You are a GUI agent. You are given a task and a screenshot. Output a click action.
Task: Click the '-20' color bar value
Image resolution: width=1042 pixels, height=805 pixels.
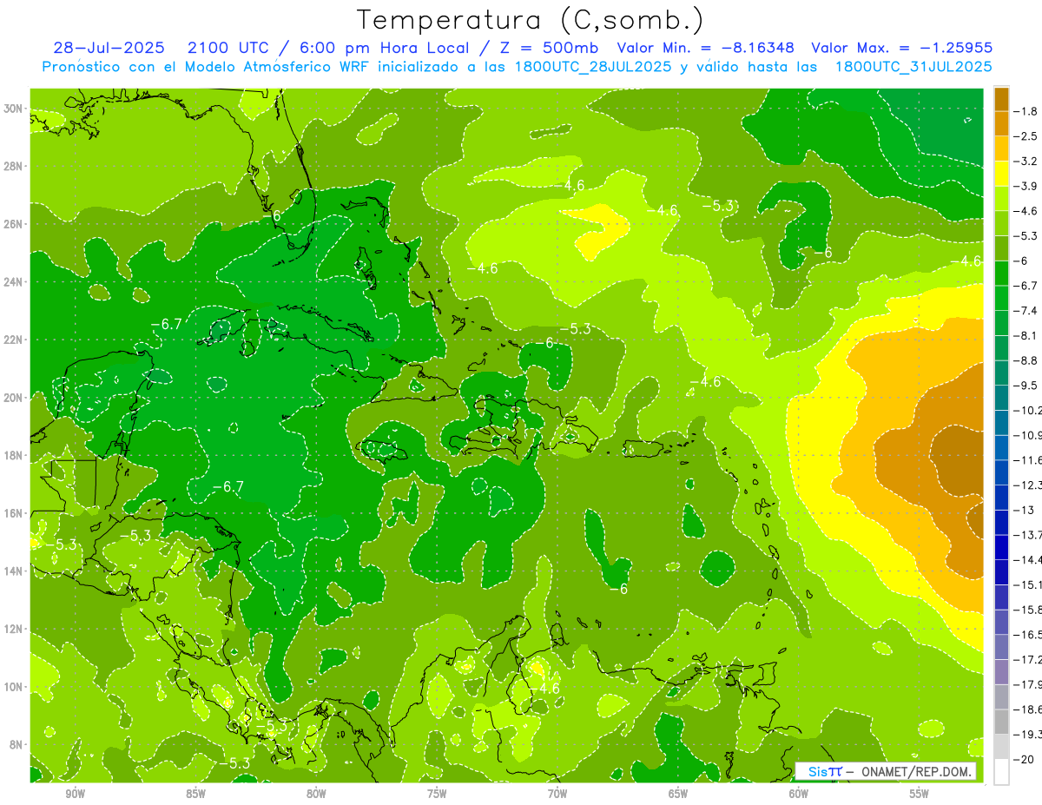point(1024,760)
